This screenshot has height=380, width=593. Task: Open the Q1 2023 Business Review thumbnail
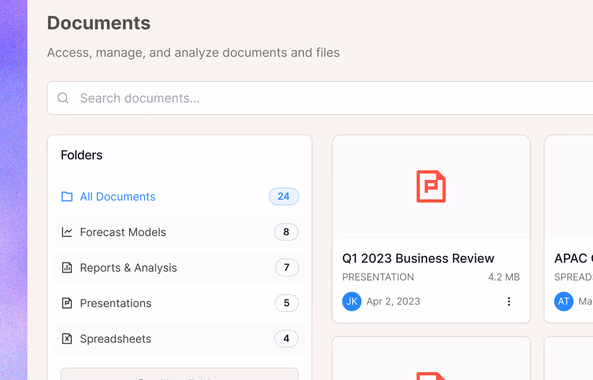[431, 187]
